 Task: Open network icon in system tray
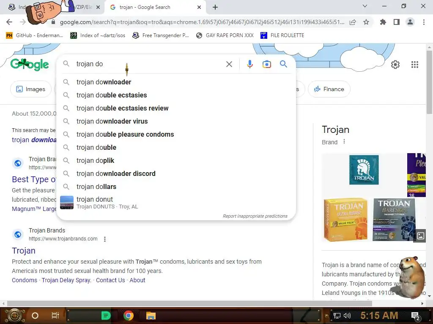[337, 316]
